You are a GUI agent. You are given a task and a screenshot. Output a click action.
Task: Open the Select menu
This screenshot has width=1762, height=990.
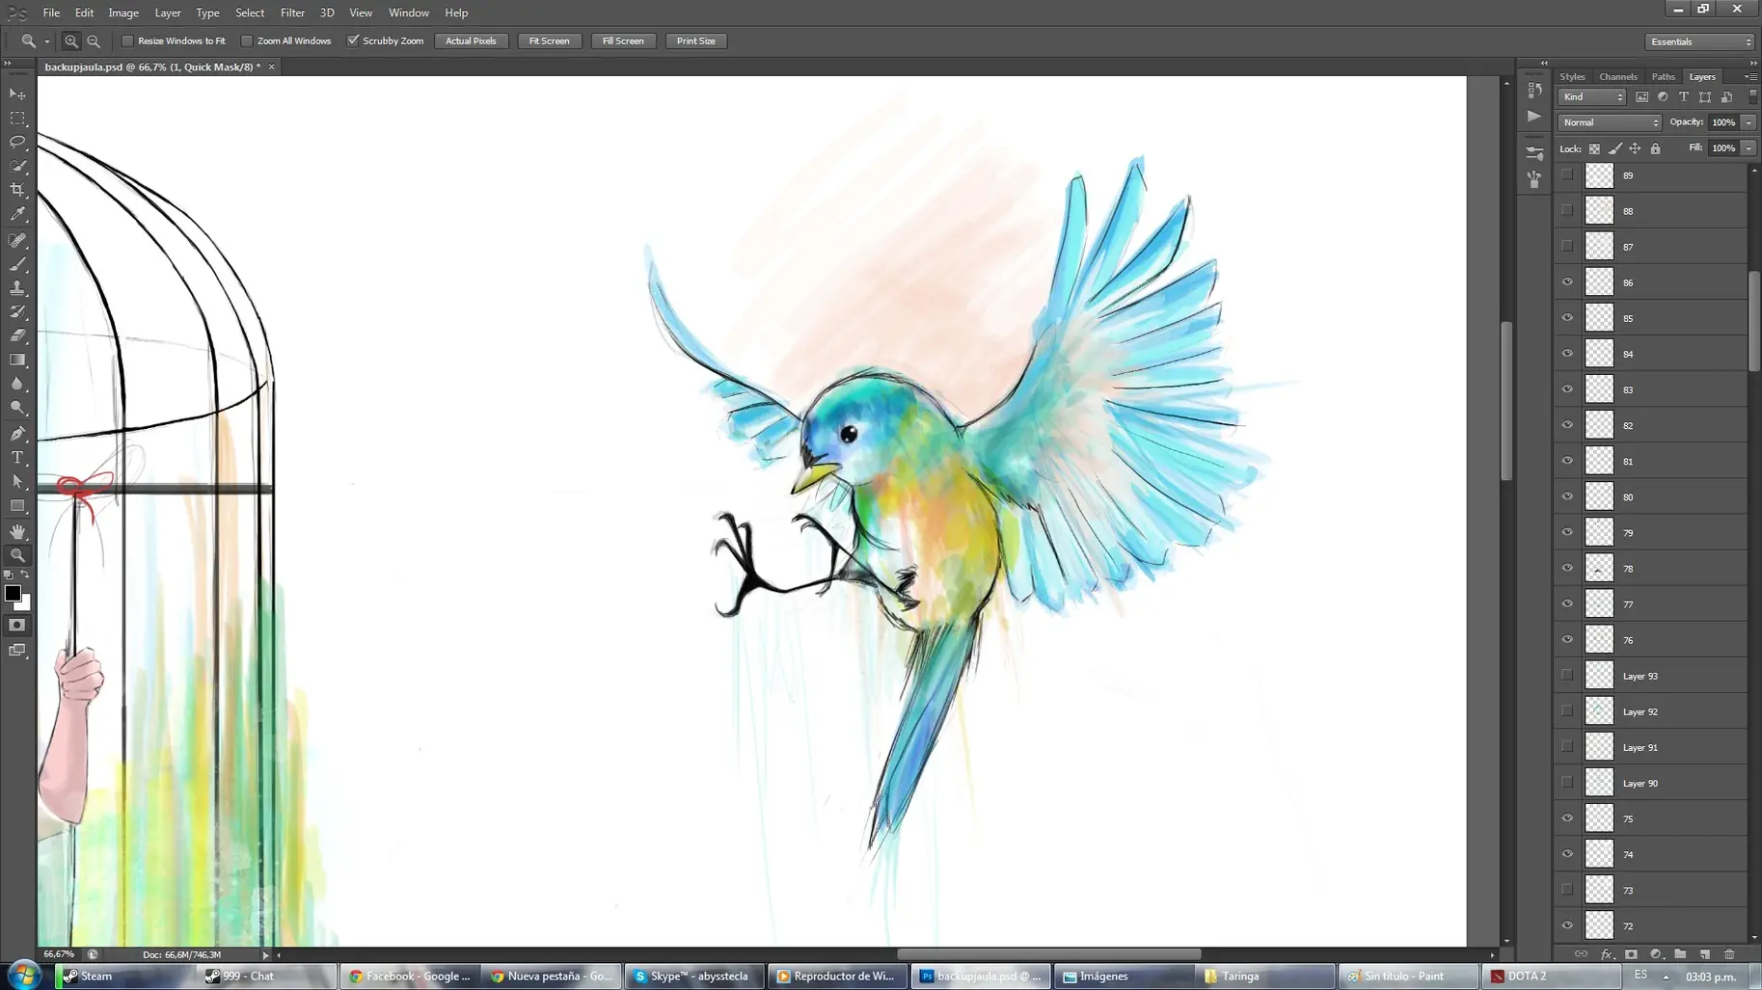tap(250, 13)
